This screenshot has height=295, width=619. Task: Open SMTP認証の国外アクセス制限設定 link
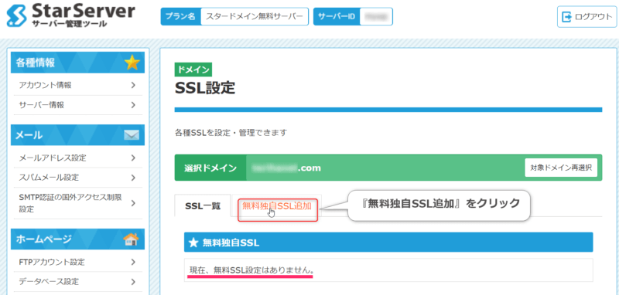click(x=77, y=203)
